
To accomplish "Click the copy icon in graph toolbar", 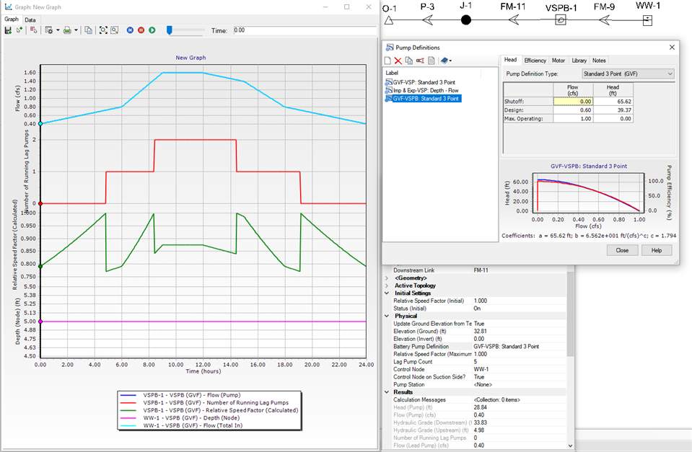I will 88,30.
